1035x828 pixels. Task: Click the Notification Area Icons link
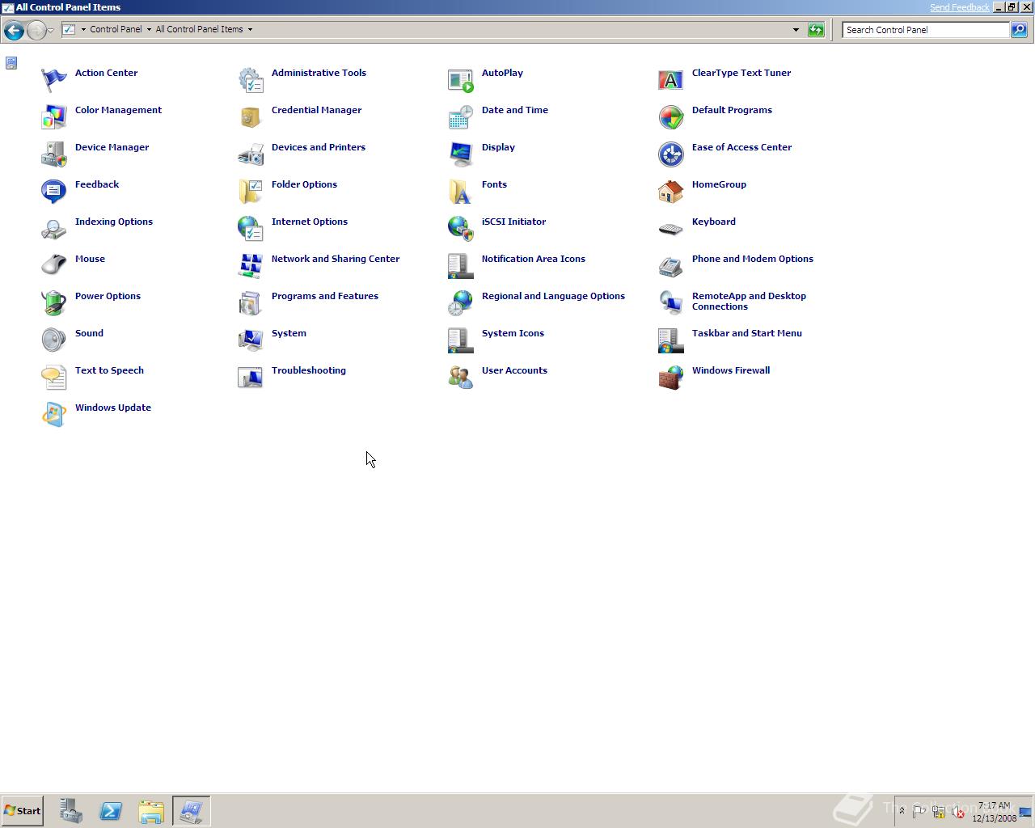pyautogui.click(x=534, y=259)
